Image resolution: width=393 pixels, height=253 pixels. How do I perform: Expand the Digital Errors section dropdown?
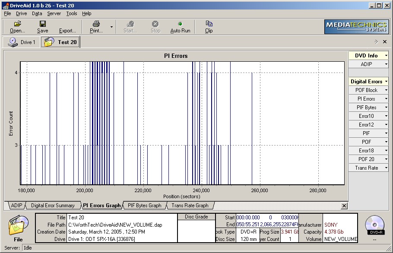(386, 82)
